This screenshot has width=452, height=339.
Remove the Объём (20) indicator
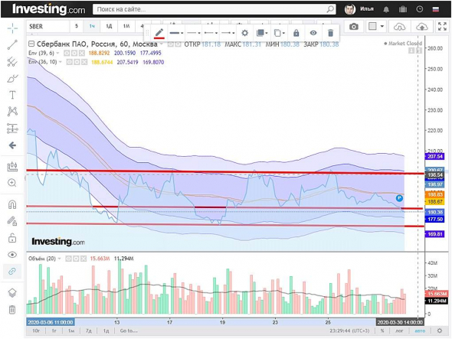point(84,259)
